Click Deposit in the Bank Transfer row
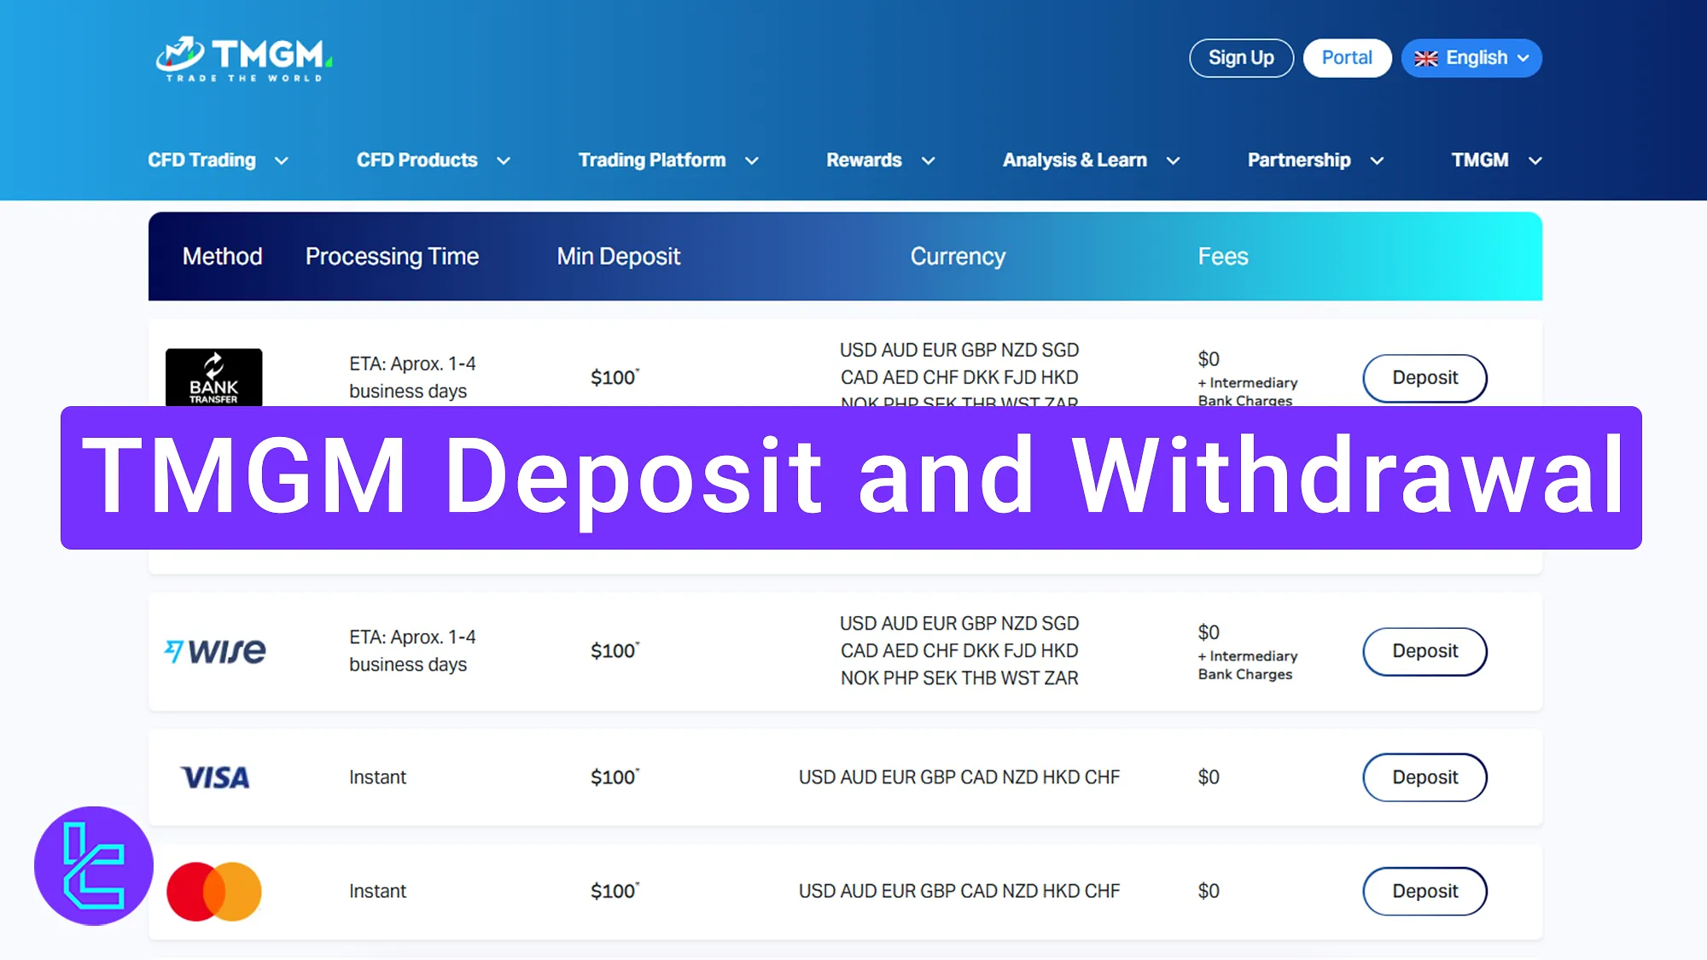 [1424, 378]
